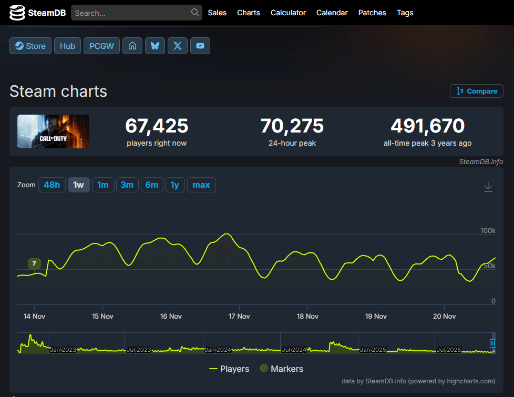Focus the Search input field
This screenshot has height=397, width=514.
pyautogui.click(x=131, y=13)
